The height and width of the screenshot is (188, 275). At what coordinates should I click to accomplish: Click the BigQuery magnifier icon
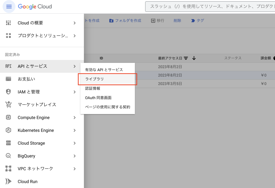pyautogui.click(x=8, y=156)
